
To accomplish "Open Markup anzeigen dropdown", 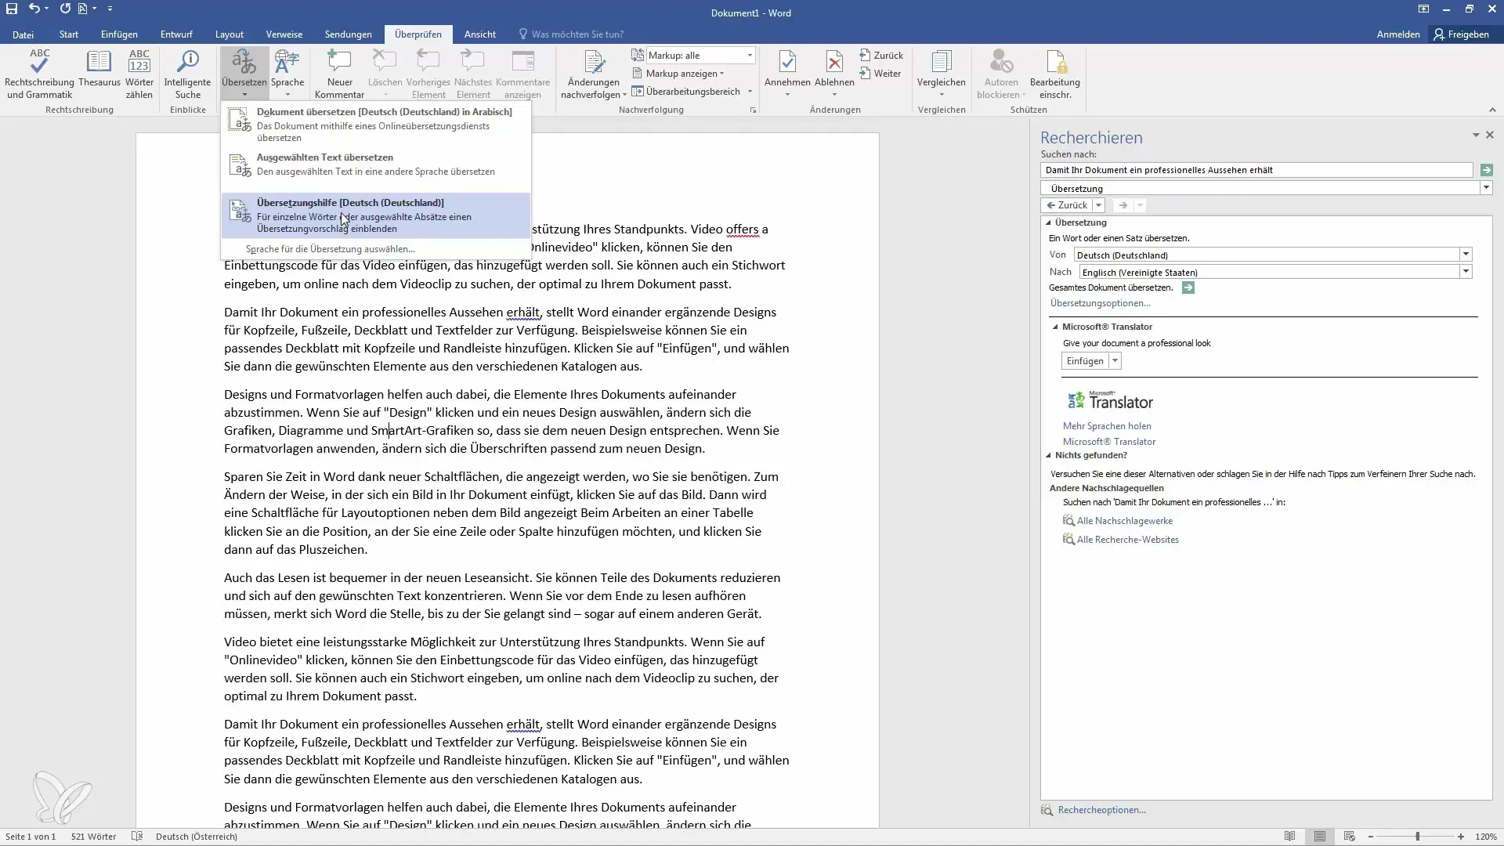I will [678, 74].
